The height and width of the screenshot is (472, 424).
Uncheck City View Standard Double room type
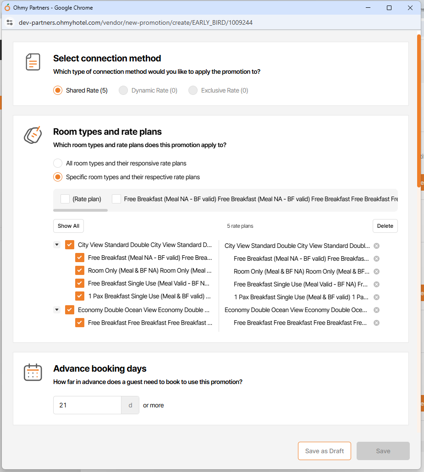click(70, 245)
